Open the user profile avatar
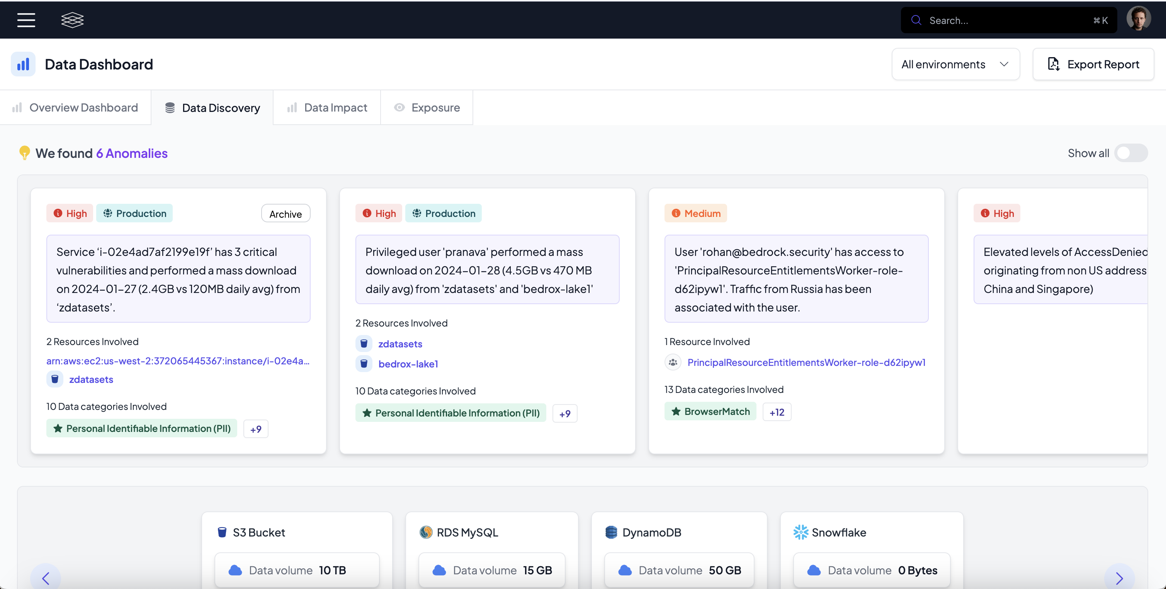Viewport: 1166px width, 589px height. (1139, 19)
